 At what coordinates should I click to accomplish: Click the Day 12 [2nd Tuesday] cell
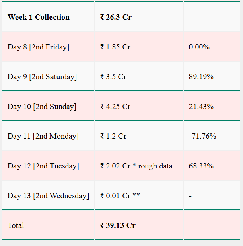point(43,166)
